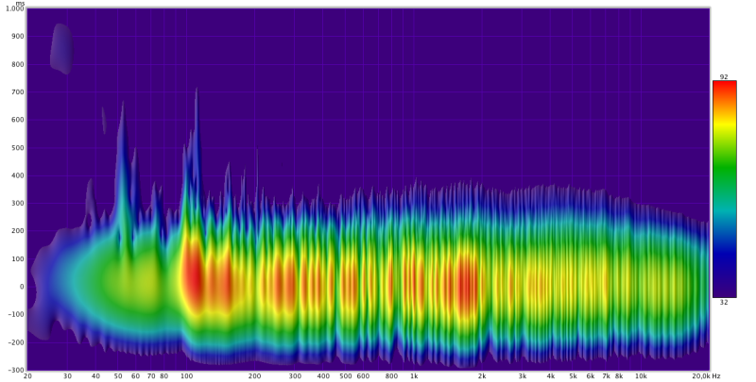Click the 6k label on frequency axis
Viewport: 756px width, 382px height.
591,376
